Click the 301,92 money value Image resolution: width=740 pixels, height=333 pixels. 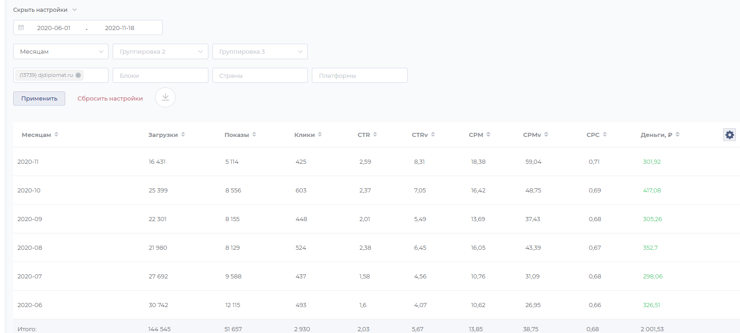(x=652, y=162)
